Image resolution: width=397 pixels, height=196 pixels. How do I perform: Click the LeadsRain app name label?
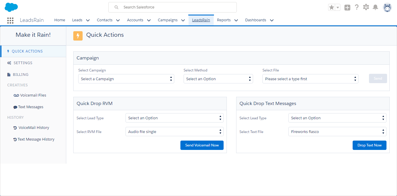[32, 20]
